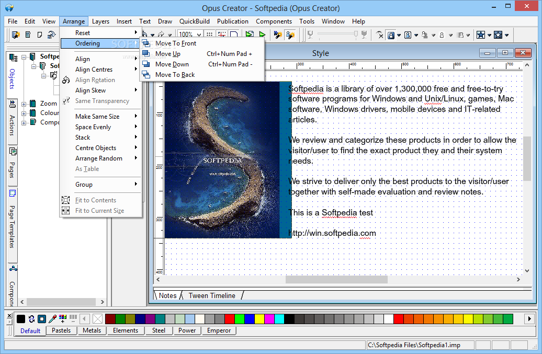542x354 pixels.
Task: Select the Metals palette tab
Action: click(92, 330)
